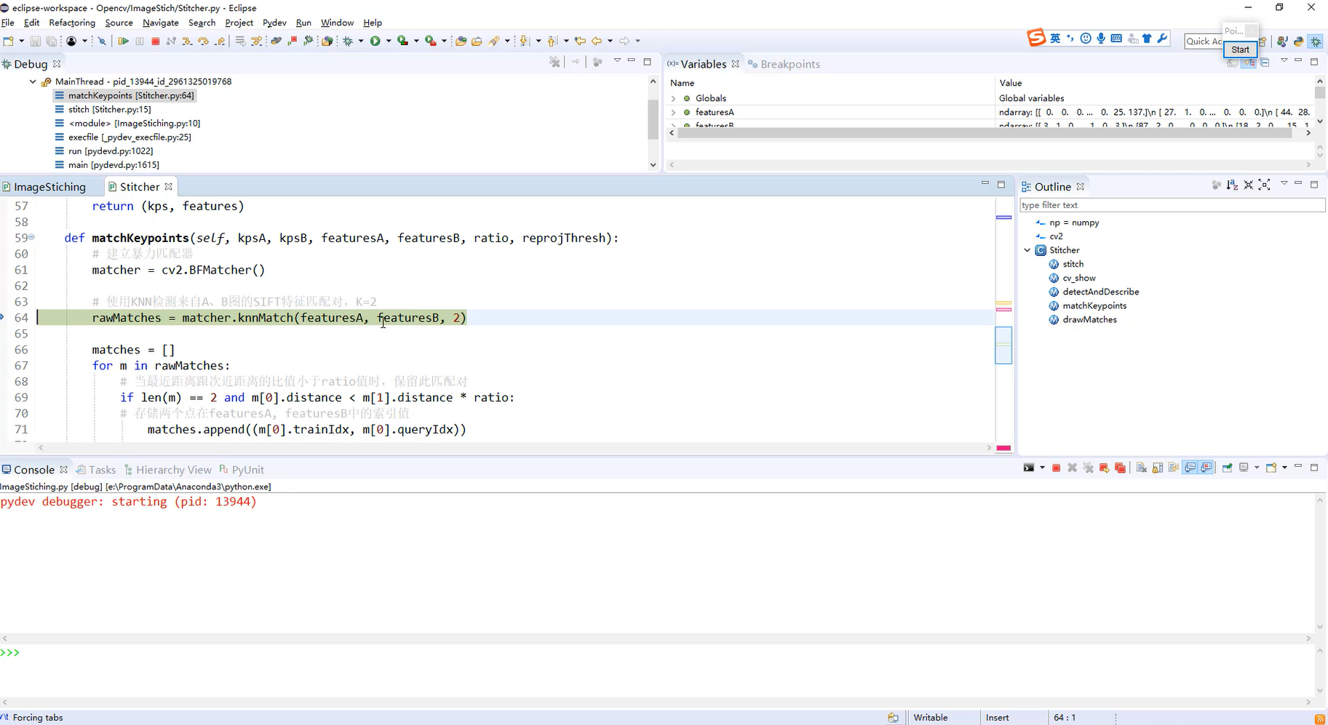Click the Step Return icon
Viewport: 1328px width, 725px height.
(220, 41)
